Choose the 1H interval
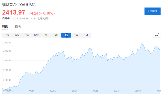Image resolution: width=163 pixels, height=96 pixels. 46,35
